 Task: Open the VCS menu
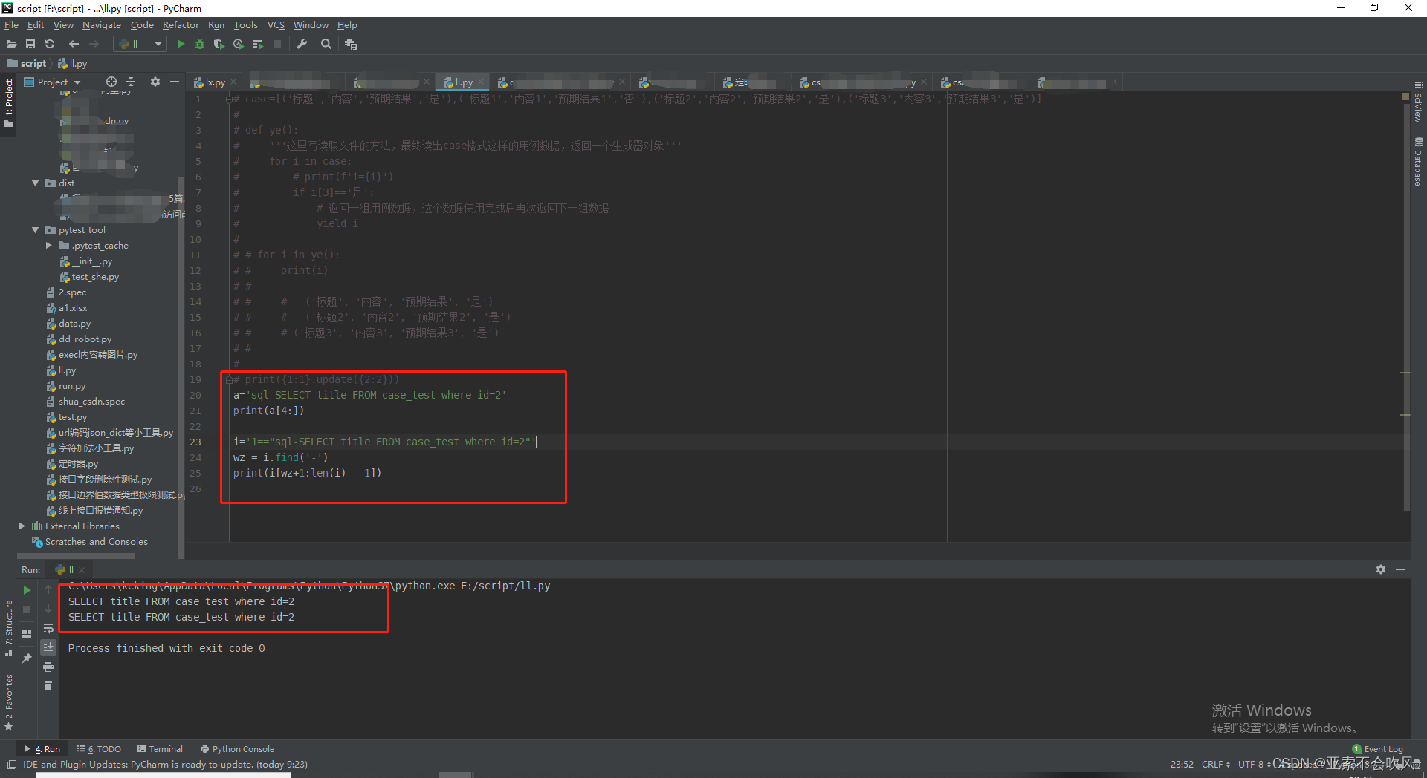click(x=276, y=25)
